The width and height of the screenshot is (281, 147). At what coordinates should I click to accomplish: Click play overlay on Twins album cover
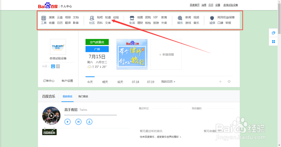pos(51,116)
